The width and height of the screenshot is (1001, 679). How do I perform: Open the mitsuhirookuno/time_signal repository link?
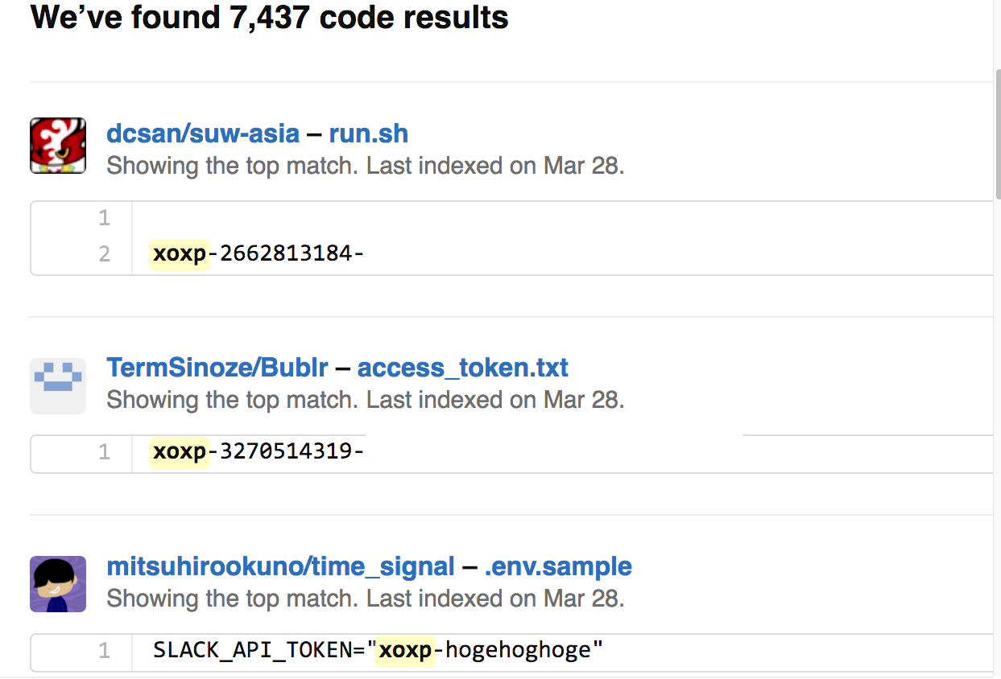[281, 566]
